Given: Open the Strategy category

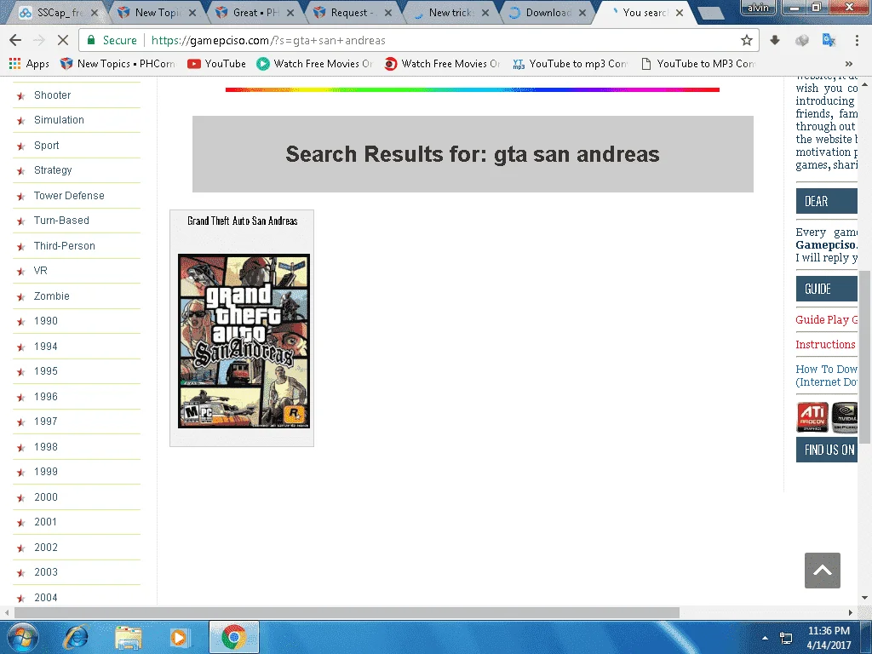Looking at the screenshot, I should [x=53, y=170].
